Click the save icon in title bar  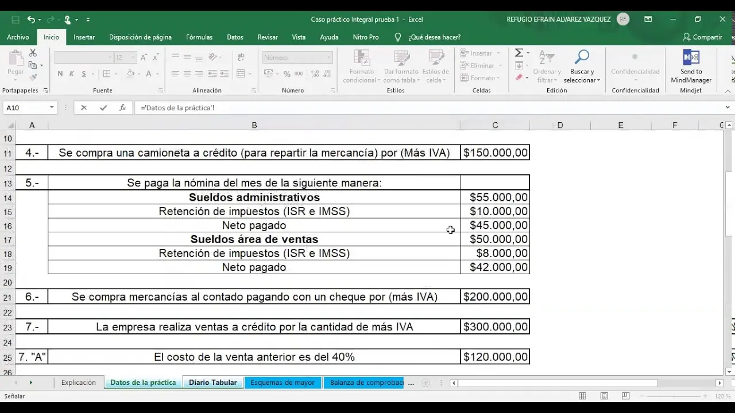point(16,20)
